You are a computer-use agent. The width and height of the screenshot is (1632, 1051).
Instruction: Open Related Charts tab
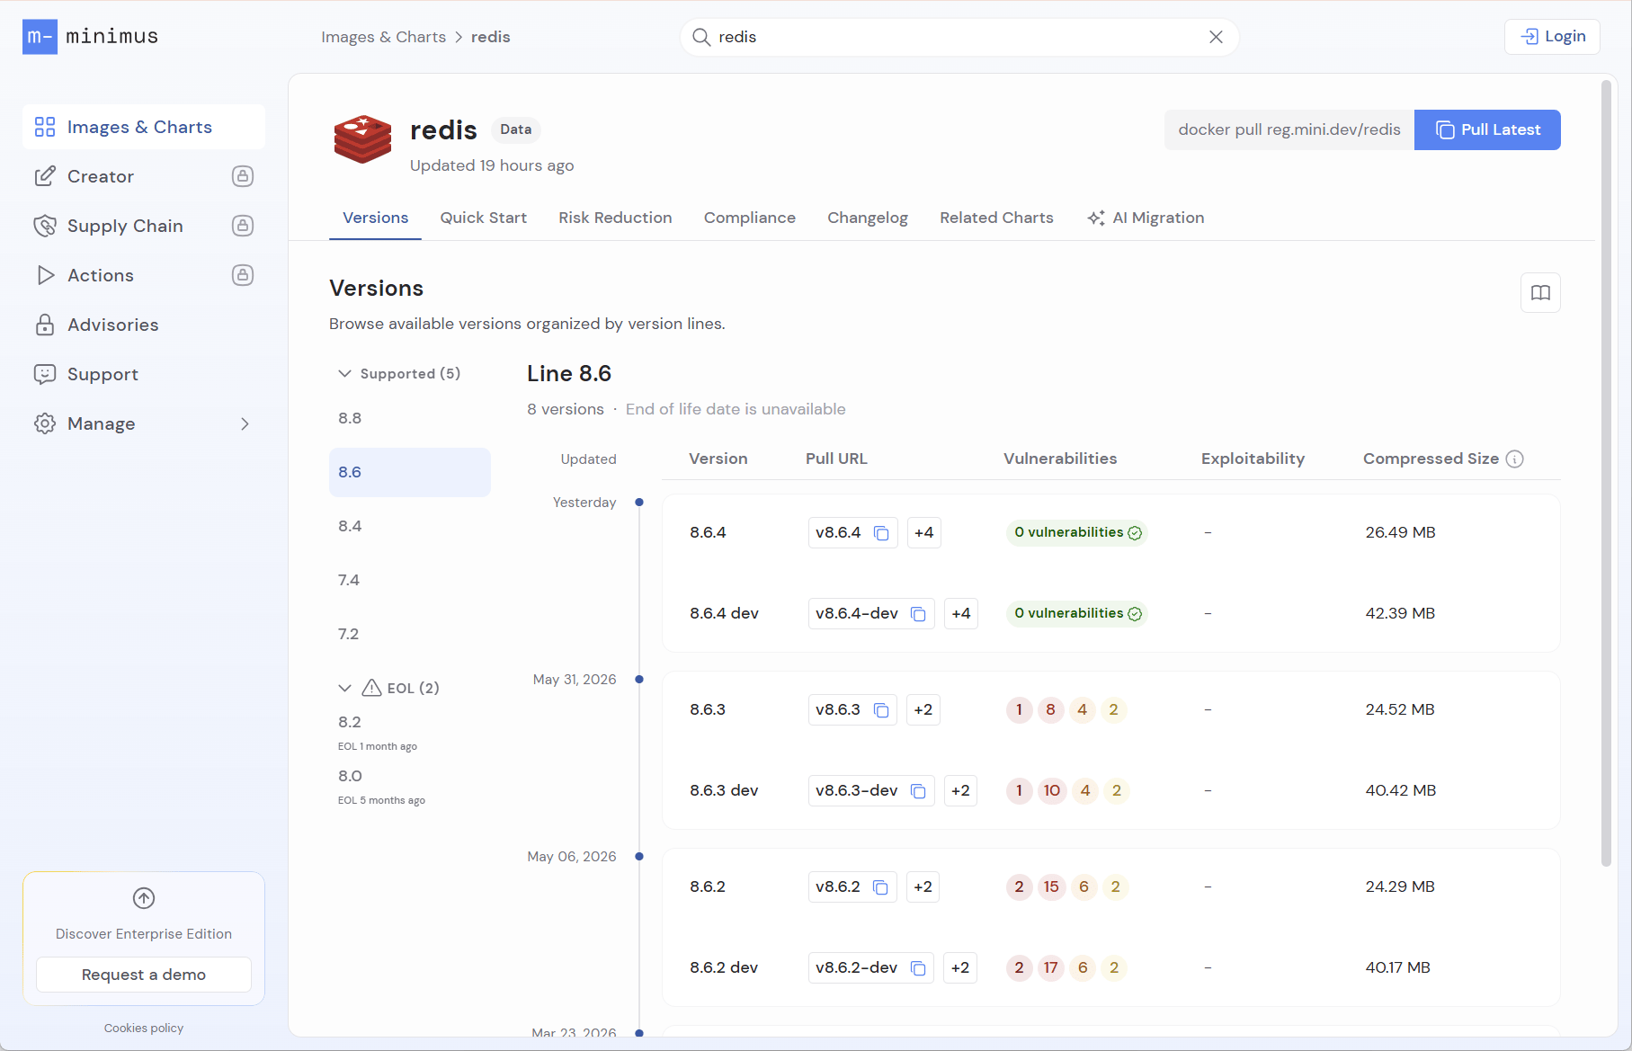(x=996, y=218)
